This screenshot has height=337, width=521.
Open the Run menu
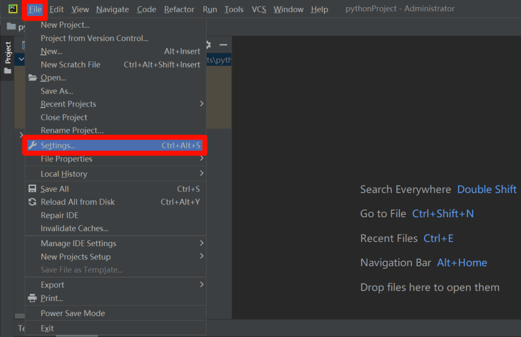[210, 9]
